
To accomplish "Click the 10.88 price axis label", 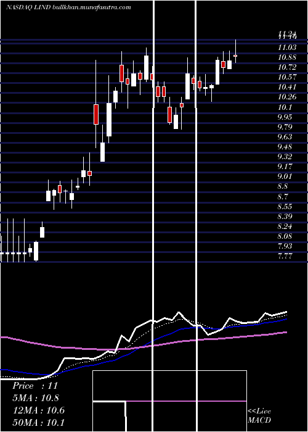I will (x=287, y=57).
